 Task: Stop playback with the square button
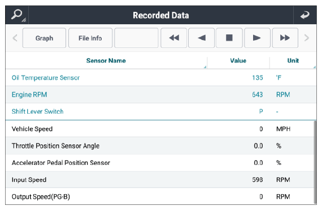click(229, 38)
